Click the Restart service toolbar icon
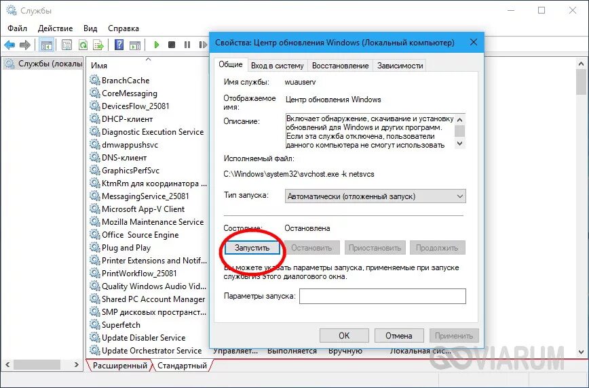 (x=203, y=45)
